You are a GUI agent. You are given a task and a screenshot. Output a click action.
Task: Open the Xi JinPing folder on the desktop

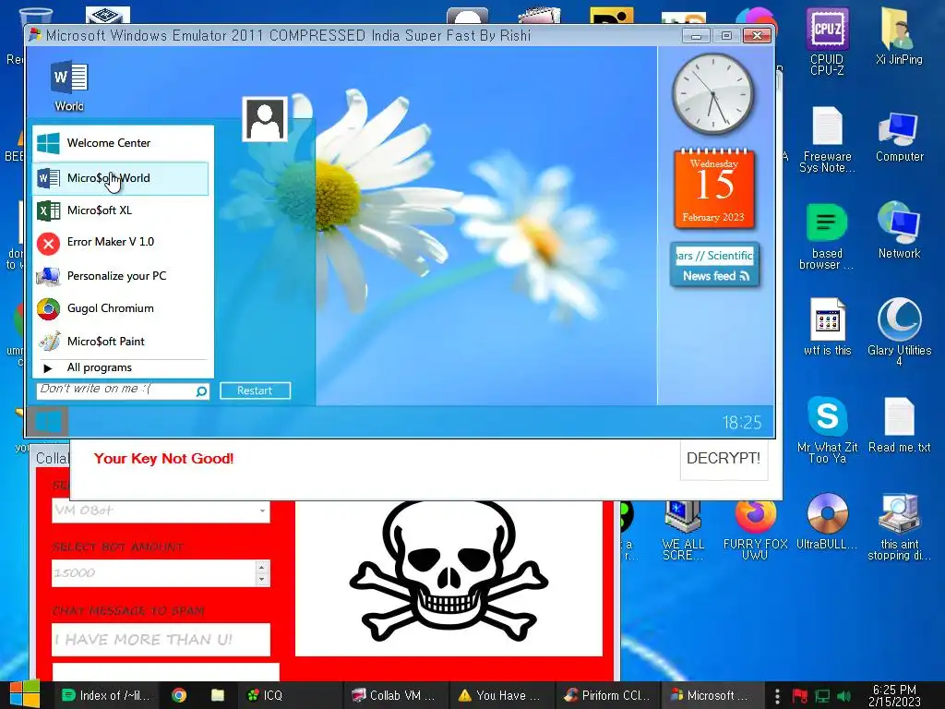899,37
